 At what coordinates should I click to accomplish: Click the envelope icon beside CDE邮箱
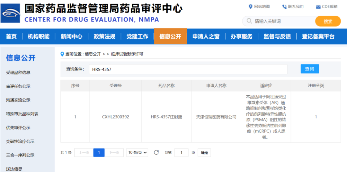pyautogui.click(x=318, y=7)
